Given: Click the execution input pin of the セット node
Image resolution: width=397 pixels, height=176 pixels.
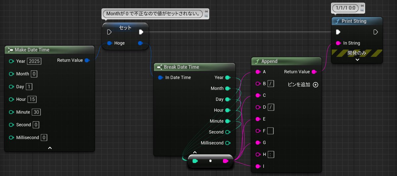Looking at the screenshot, I should 109,32.
